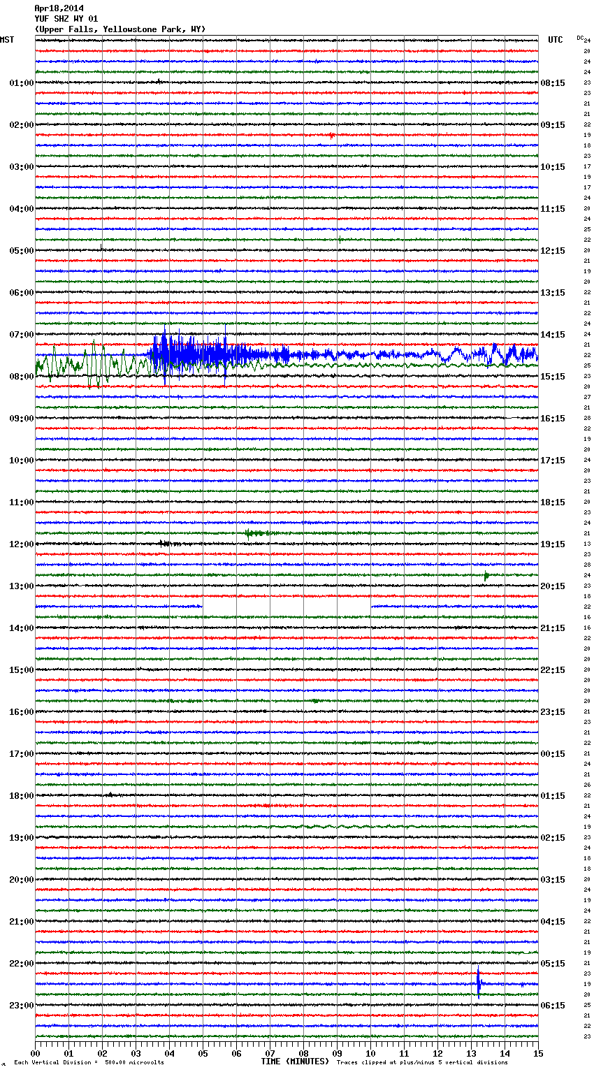Click the "DC" column header at top right
This screenshot has width=594, height=1072.
pos(580,38)
